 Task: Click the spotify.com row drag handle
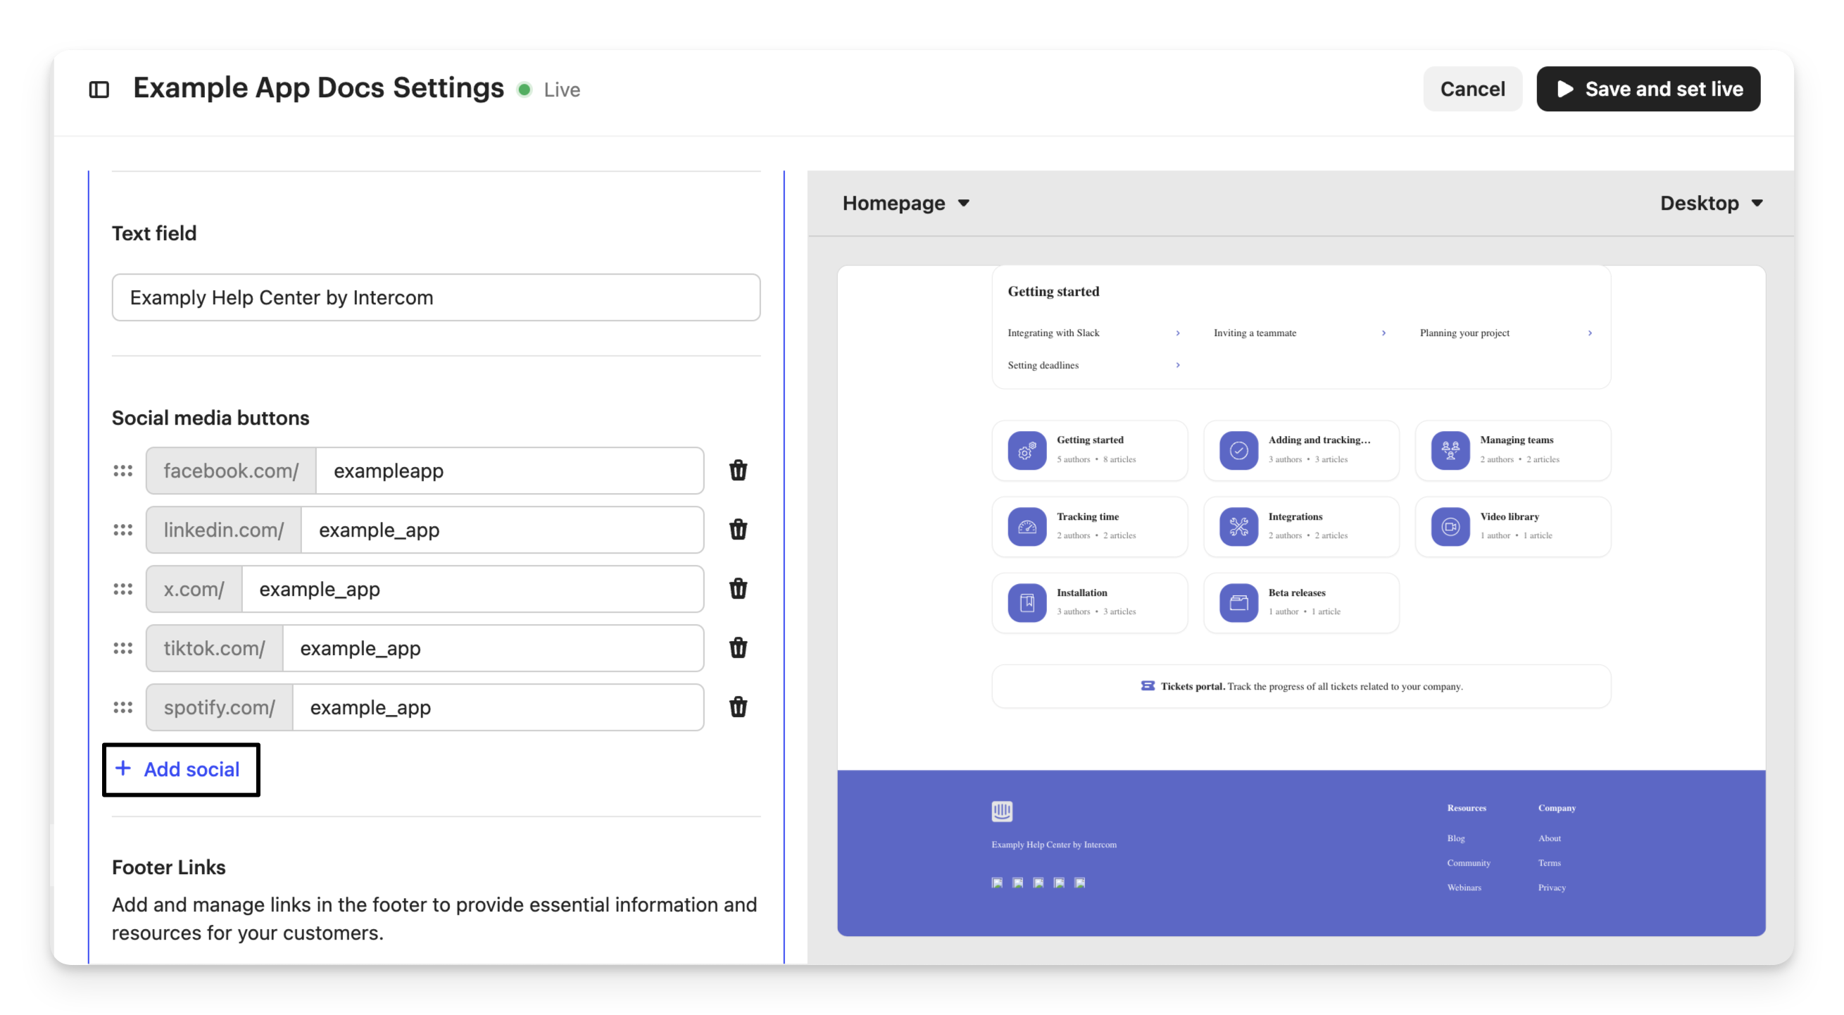123,707
